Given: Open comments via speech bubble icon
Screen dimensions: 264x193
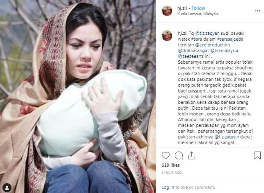Looking at the screenshot, I should (179, 155).
